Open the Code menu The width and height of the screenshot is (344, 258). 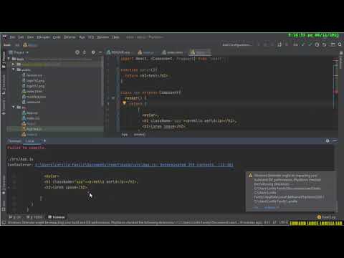point(57,37)
